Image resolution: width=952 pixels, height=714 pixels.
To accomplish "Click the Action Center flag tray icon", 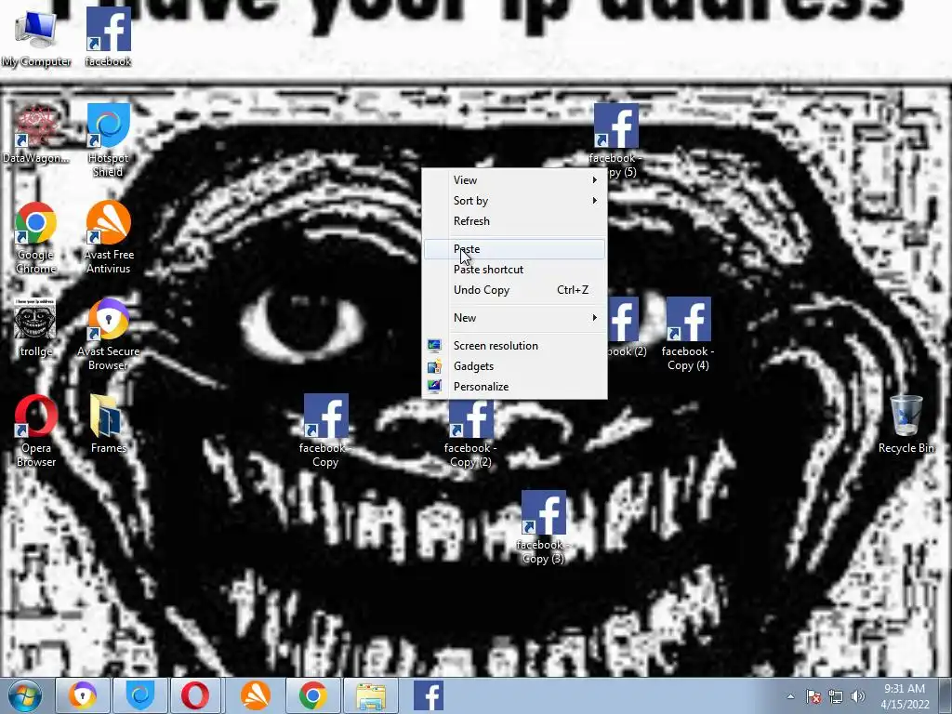I will click(x=813, y=696).
